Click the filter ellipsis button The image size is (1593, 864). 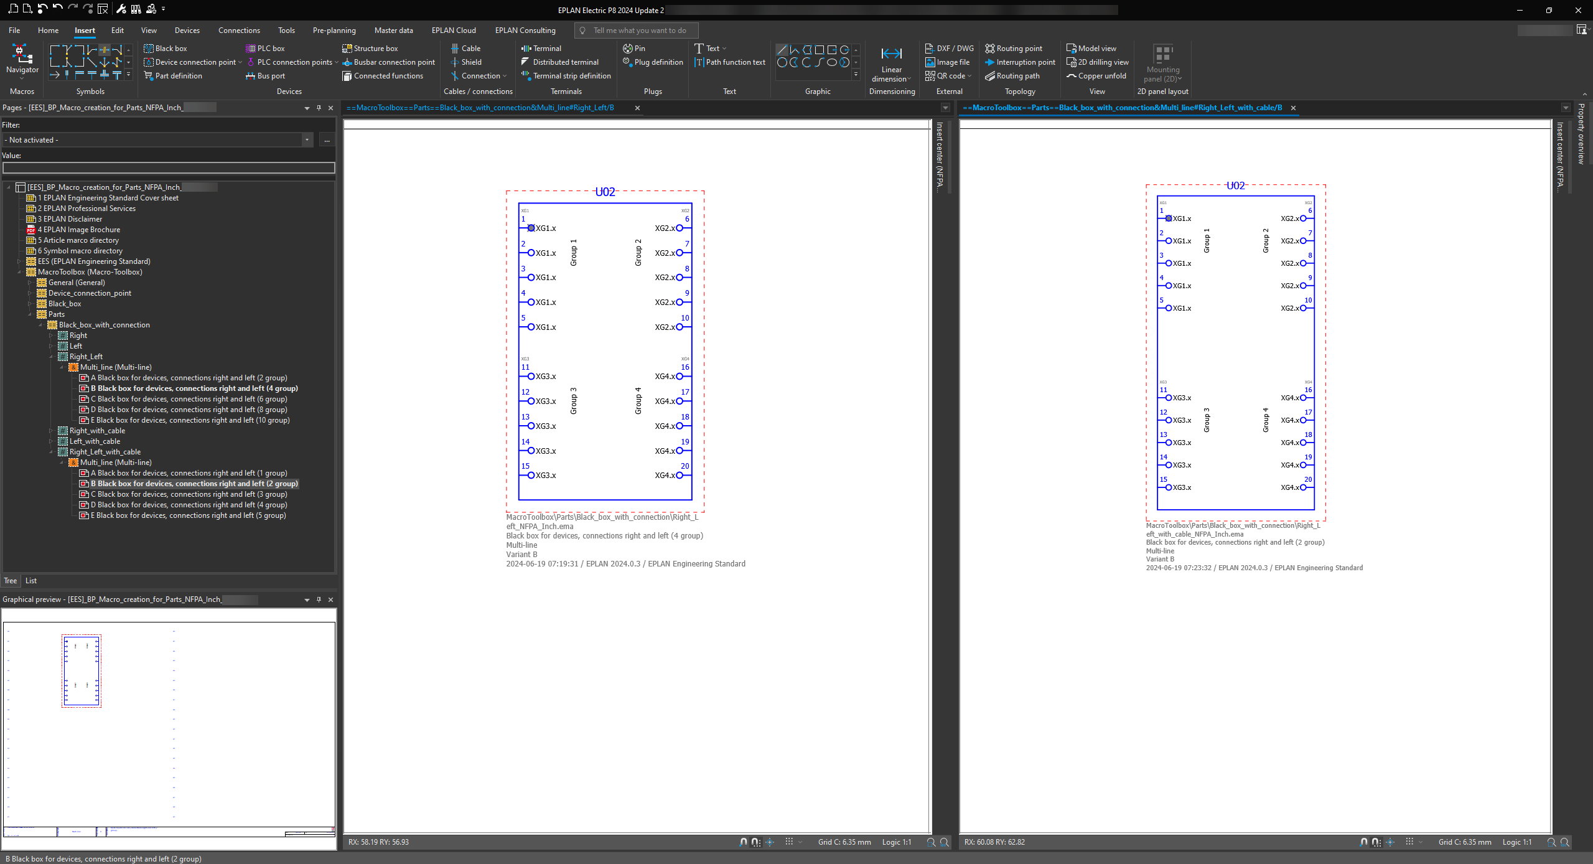tap(327, 140)
